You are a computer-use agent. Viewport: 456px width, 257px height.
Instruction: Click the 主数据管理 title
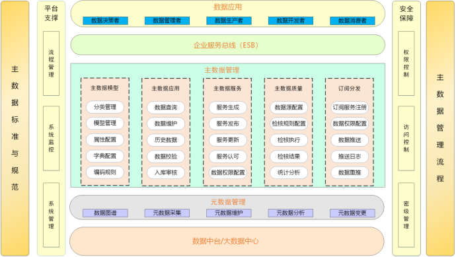(222, 70)
